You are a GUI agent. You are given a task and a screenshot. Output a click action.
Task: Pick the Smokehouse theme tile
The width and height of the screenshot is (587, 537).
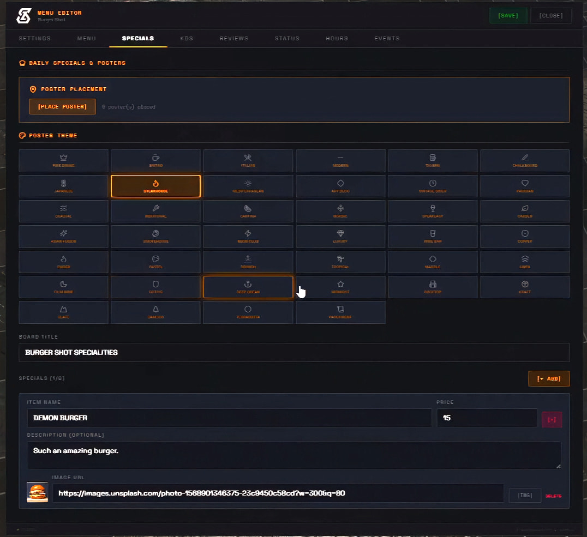(155, 237)
